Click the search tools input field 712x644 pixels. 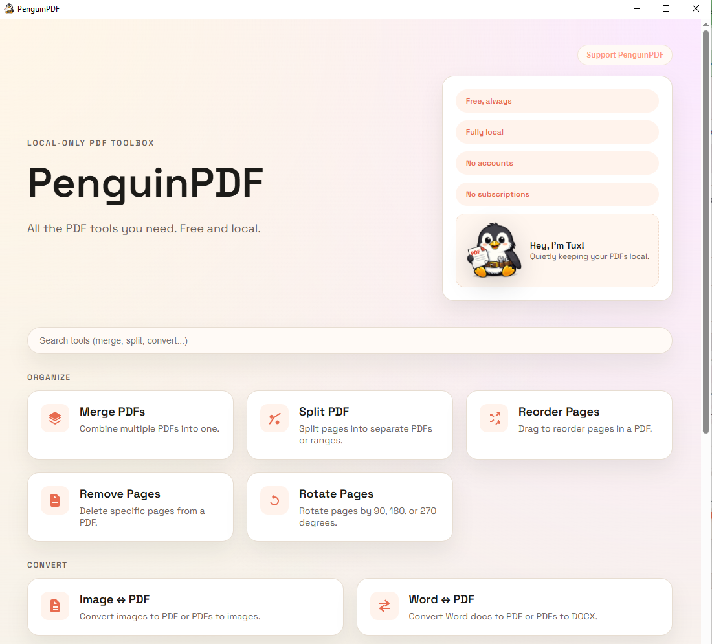(350, 340)
